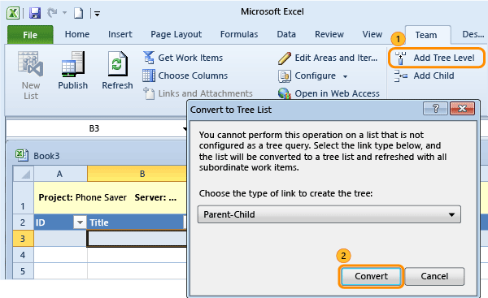The width and height of the screenshot is (488, 298).
Task: Open the View ribbon tab
Action: [x=373, y=34]
